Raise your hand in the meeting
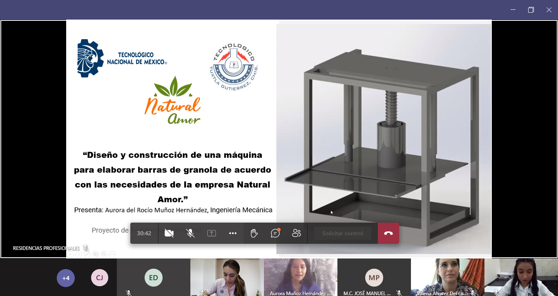 (x=254, y=233)
